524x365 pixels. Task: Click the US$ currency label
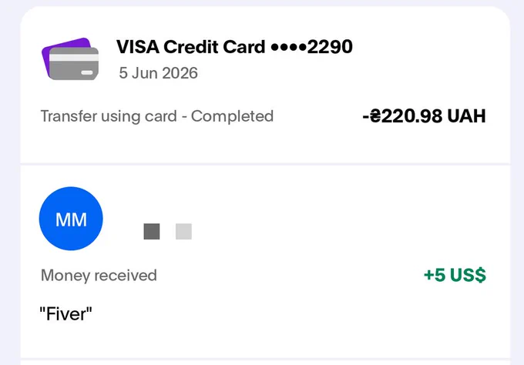468,275
